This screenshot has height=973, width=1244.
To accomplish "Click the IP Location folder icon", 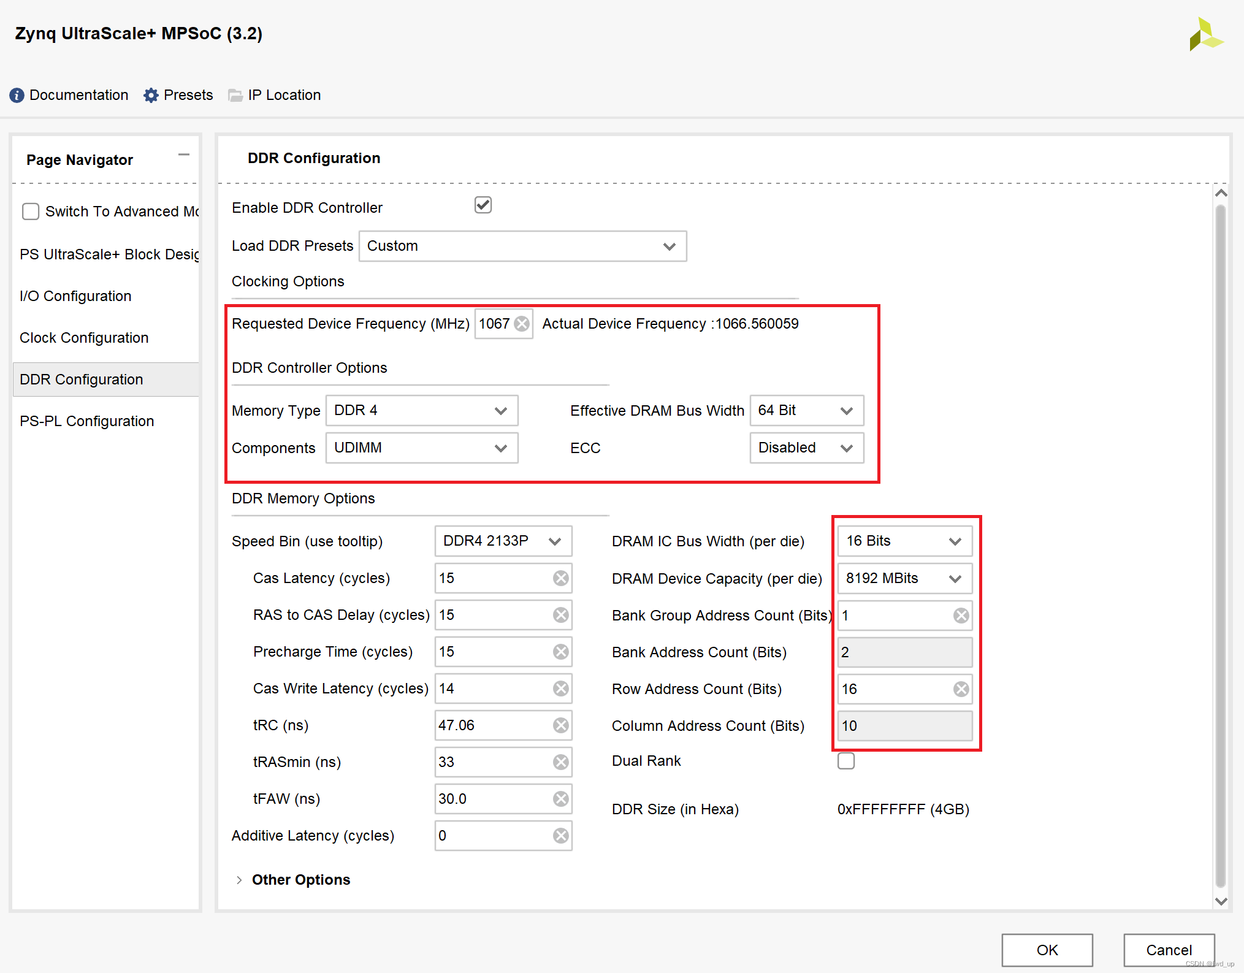I will [235, 95].
